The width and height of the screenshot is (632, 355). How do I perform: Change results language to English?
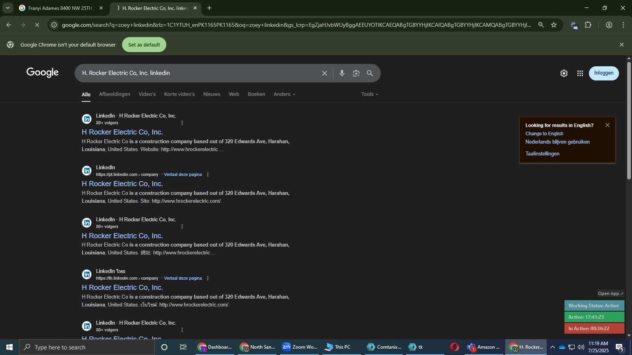pos(544,134)
